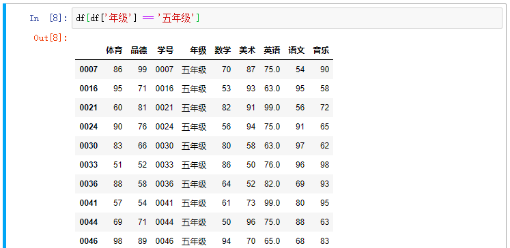Click the 英语 value 82.0 in row 0036
This screenshot has width=510, height=248.
[272, 184]
